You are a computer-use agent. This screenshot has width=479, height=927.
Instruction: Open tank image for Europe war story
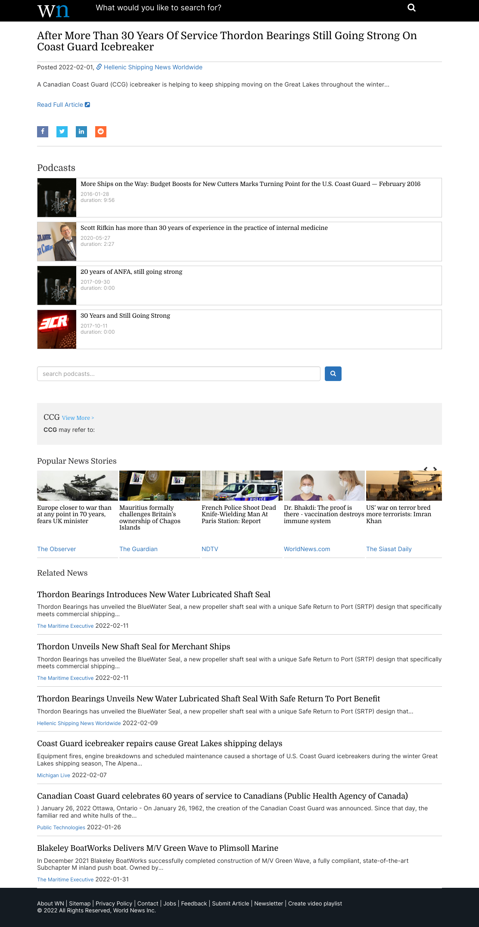[x=78, y=486]
